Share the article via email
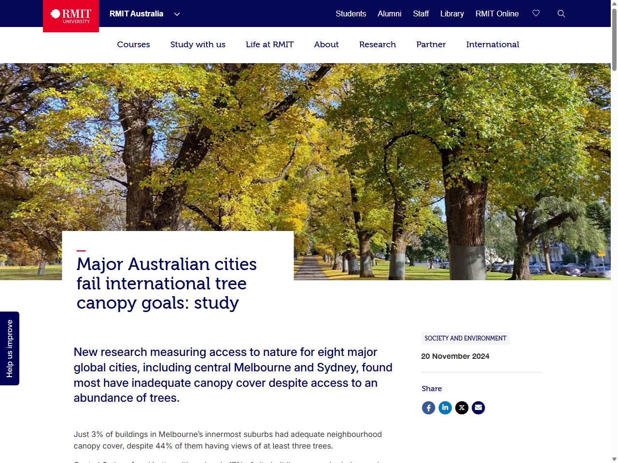The height and width of the screenshot is (463, 618). (478, 408)
